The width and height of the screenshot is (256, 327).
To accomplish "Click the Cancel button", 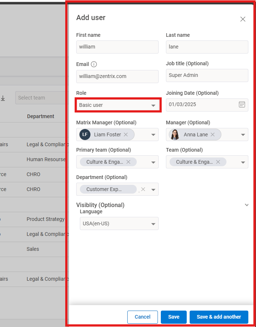I will coord(143,317).
